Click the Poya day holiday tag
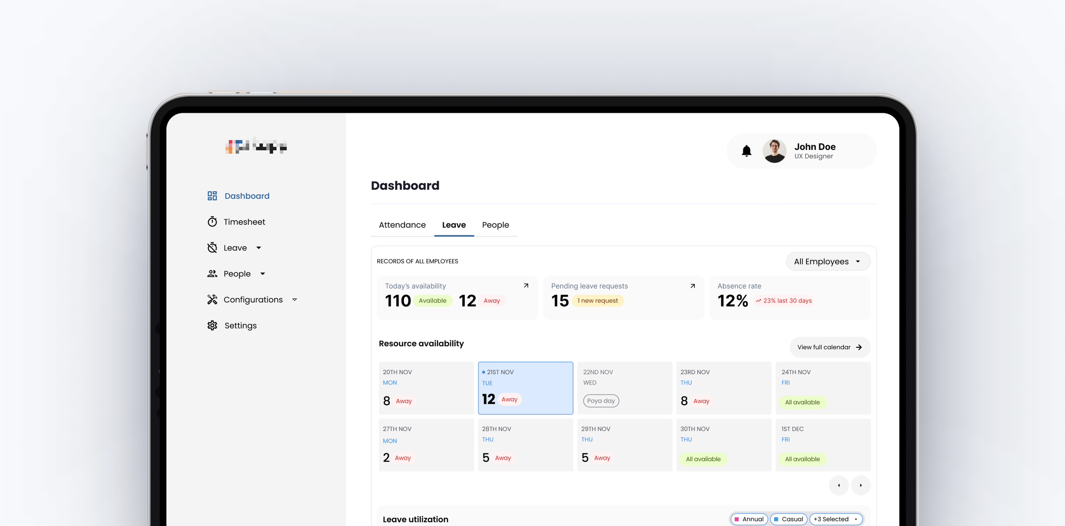This screenshot has height=526, width=1065. point(601,401)
